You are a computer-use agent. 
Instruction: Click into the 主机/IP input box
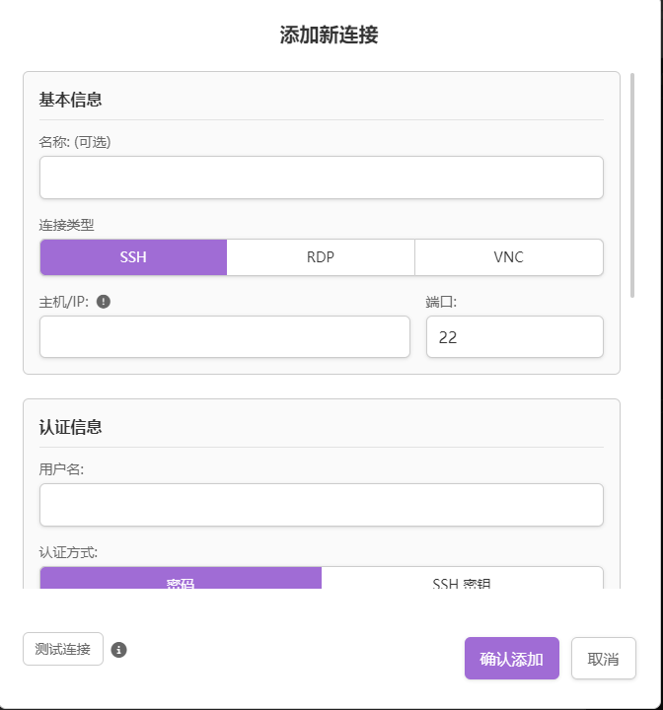point(224,337)
